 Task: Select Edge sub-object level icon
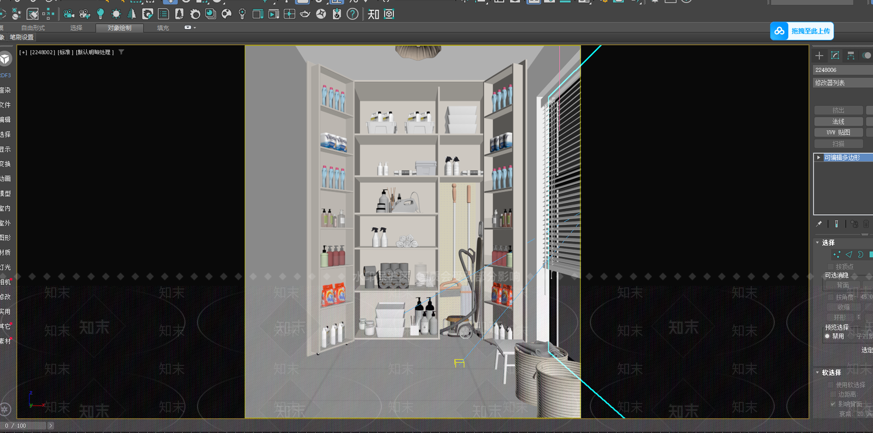tap(848, 255)
